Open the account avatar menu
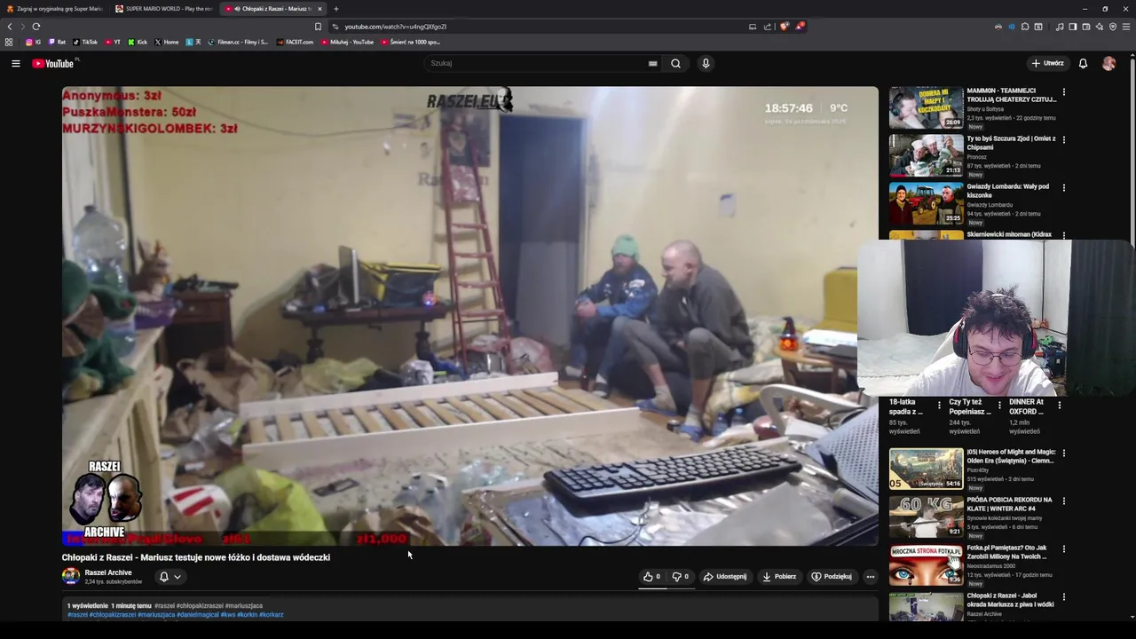The image size is (1136, 639). click(x=1108, y=63)
